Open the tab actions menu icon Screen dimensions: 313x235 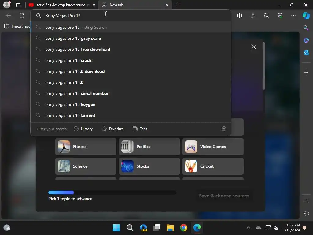click(18, 5)
